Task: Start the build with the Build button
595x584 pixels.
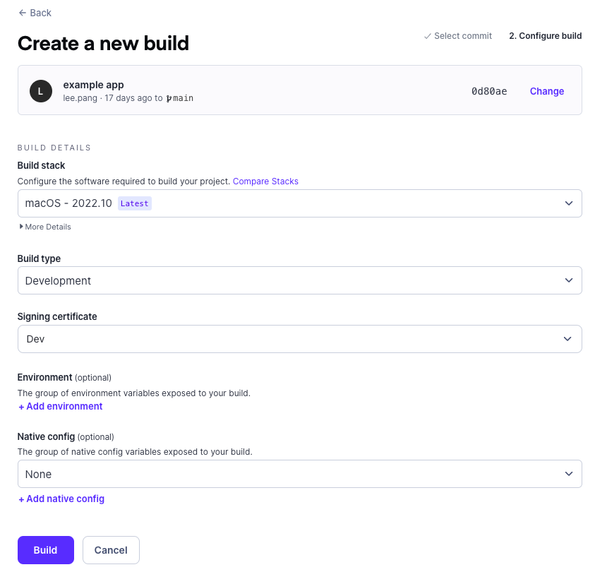Action: 46,550
